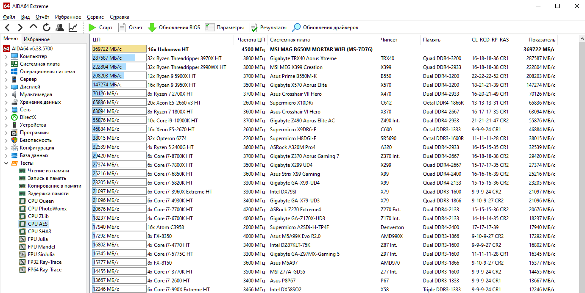Viewport: 585px width, 293px height.
Task: Sort by Частота ЦП column header
Action: tap(251, 40)
